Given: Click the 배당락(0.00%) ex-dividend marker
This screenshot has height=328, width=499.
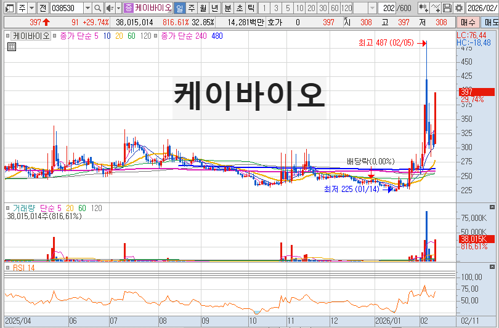Looking at the screenshot, I should click(x=371, y=161).
